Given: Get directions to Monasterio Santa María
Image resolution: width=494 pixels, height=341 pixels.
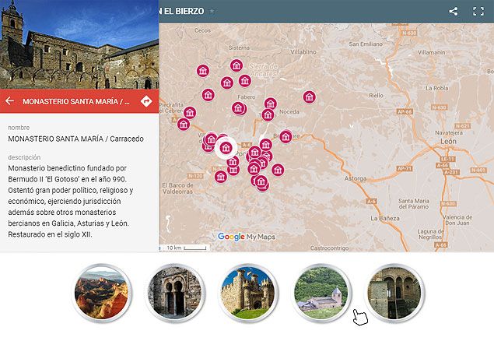Looking at the screenshot, I should point(146,101).
